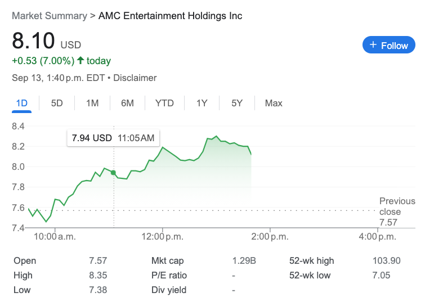This screenshot has width=443, height=306.
Task: Click the Follow button
Action: [x=389, y=45]
